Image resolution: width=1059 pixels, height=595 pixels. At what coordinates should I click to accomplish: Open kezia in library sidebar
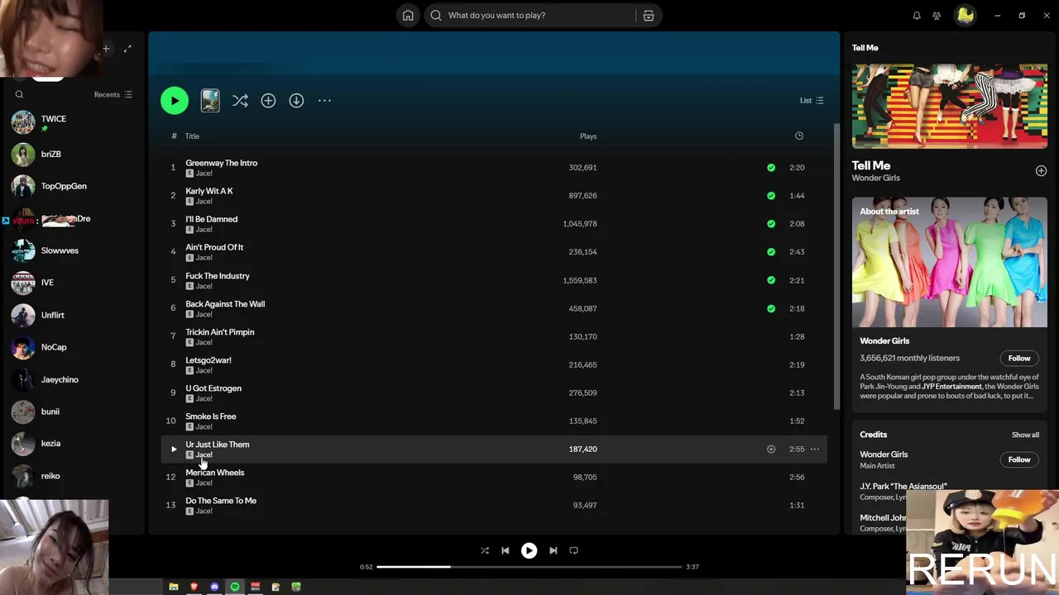pyautogui.click(x=72, y=444)
